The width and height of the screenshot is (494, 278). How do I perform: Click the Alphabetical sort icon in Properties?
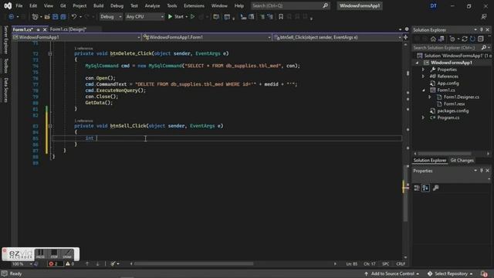pos(425,188)
